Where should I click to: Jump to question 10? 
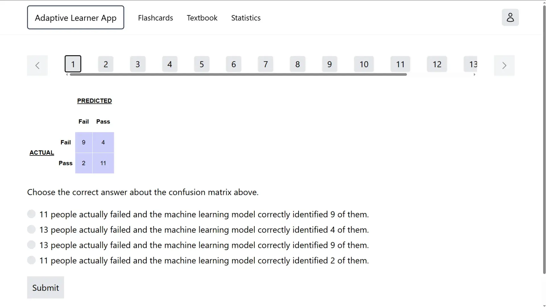point(363,64)
